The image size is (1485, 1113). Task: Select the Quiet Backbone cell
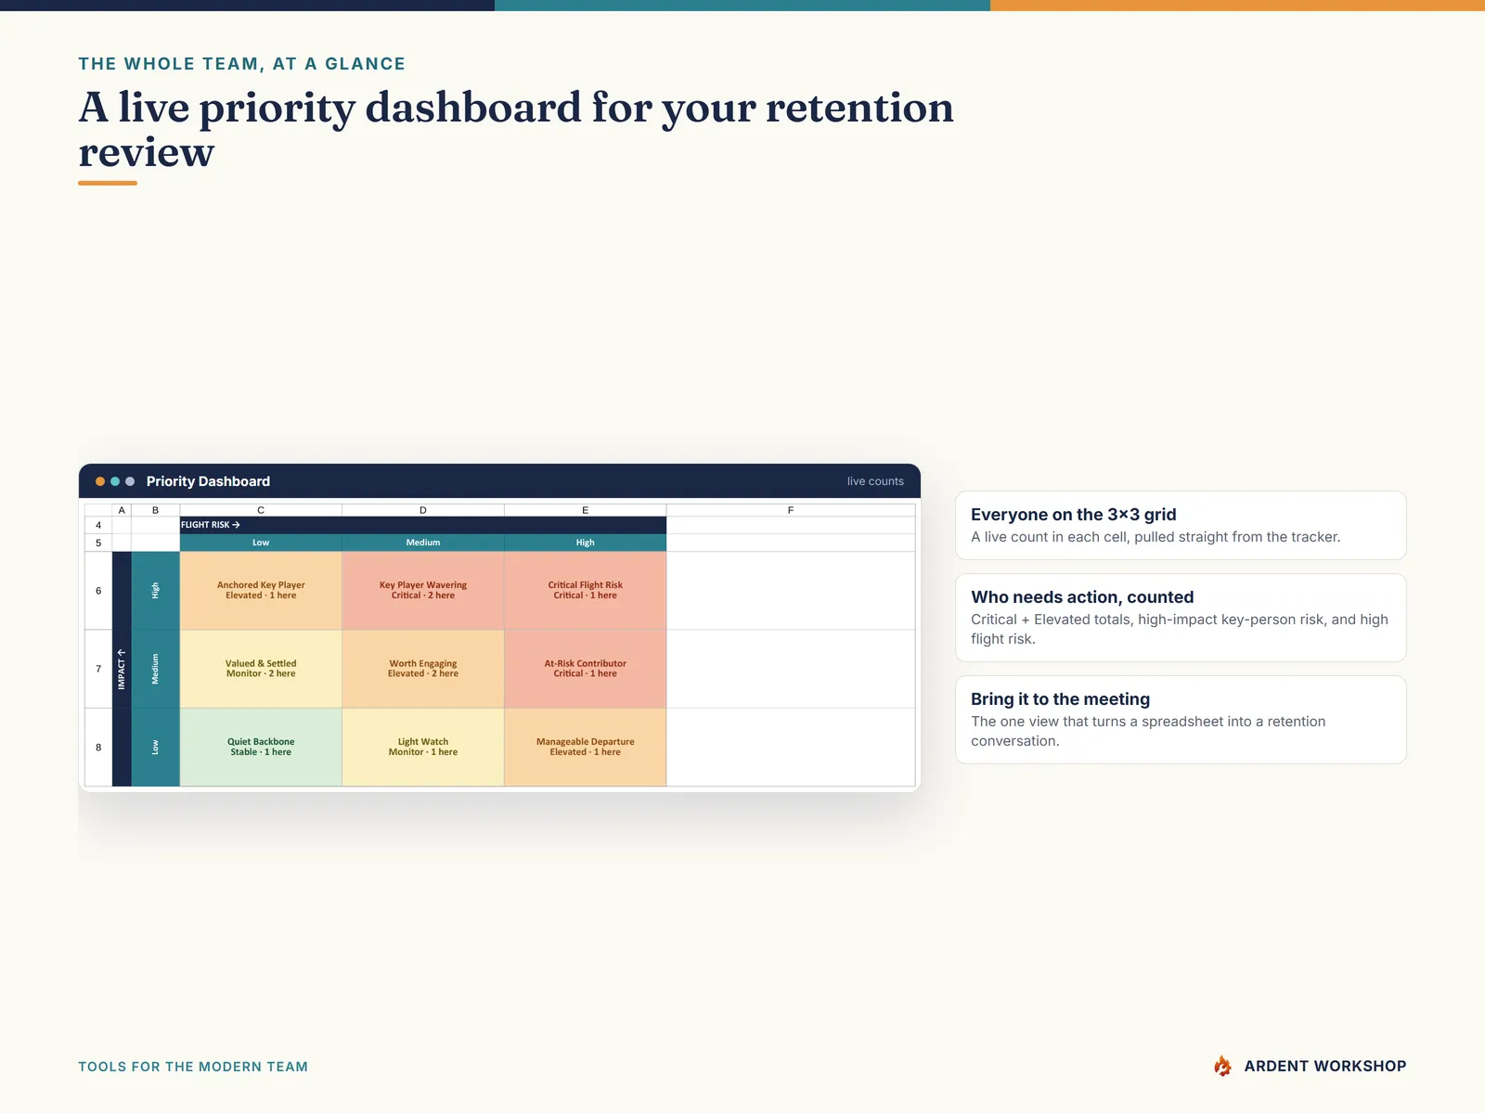[x=261, y=748]
